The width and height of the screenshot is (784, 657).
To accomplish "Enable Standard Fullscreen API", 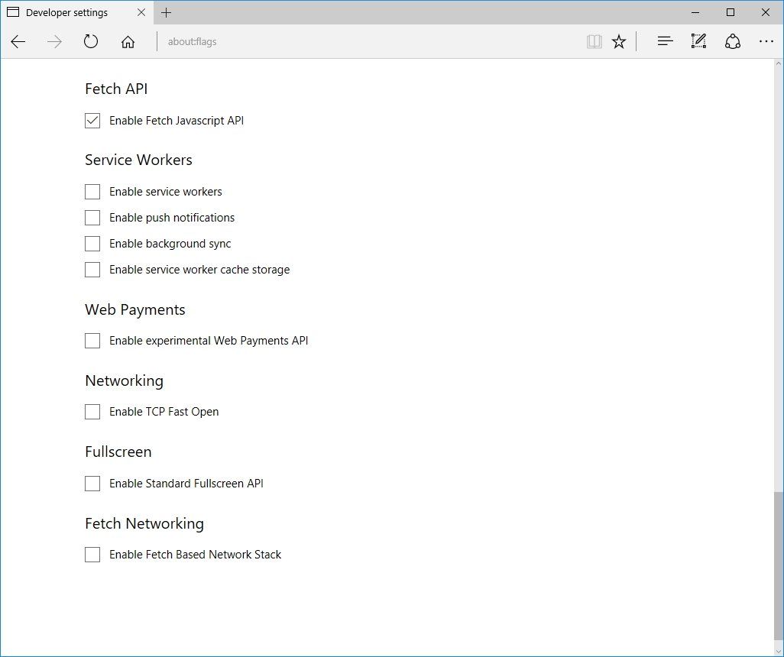I will pos(92,484).
